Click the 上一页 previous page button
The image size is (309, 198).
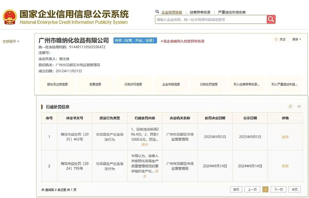coord(252,190)
